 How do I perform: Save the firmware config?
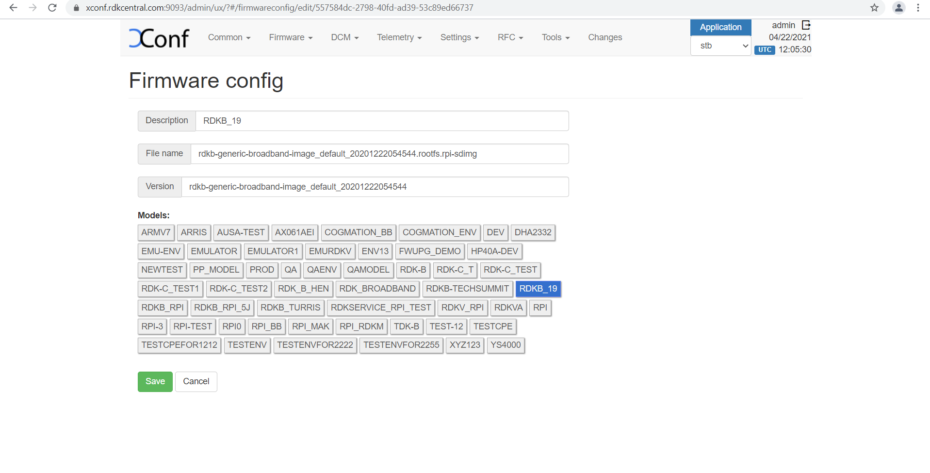pyautogui.click(x=155, y=381)
